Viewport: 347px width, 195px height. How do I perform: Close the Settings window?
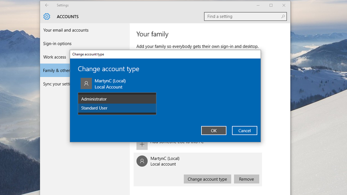(284, 5)
